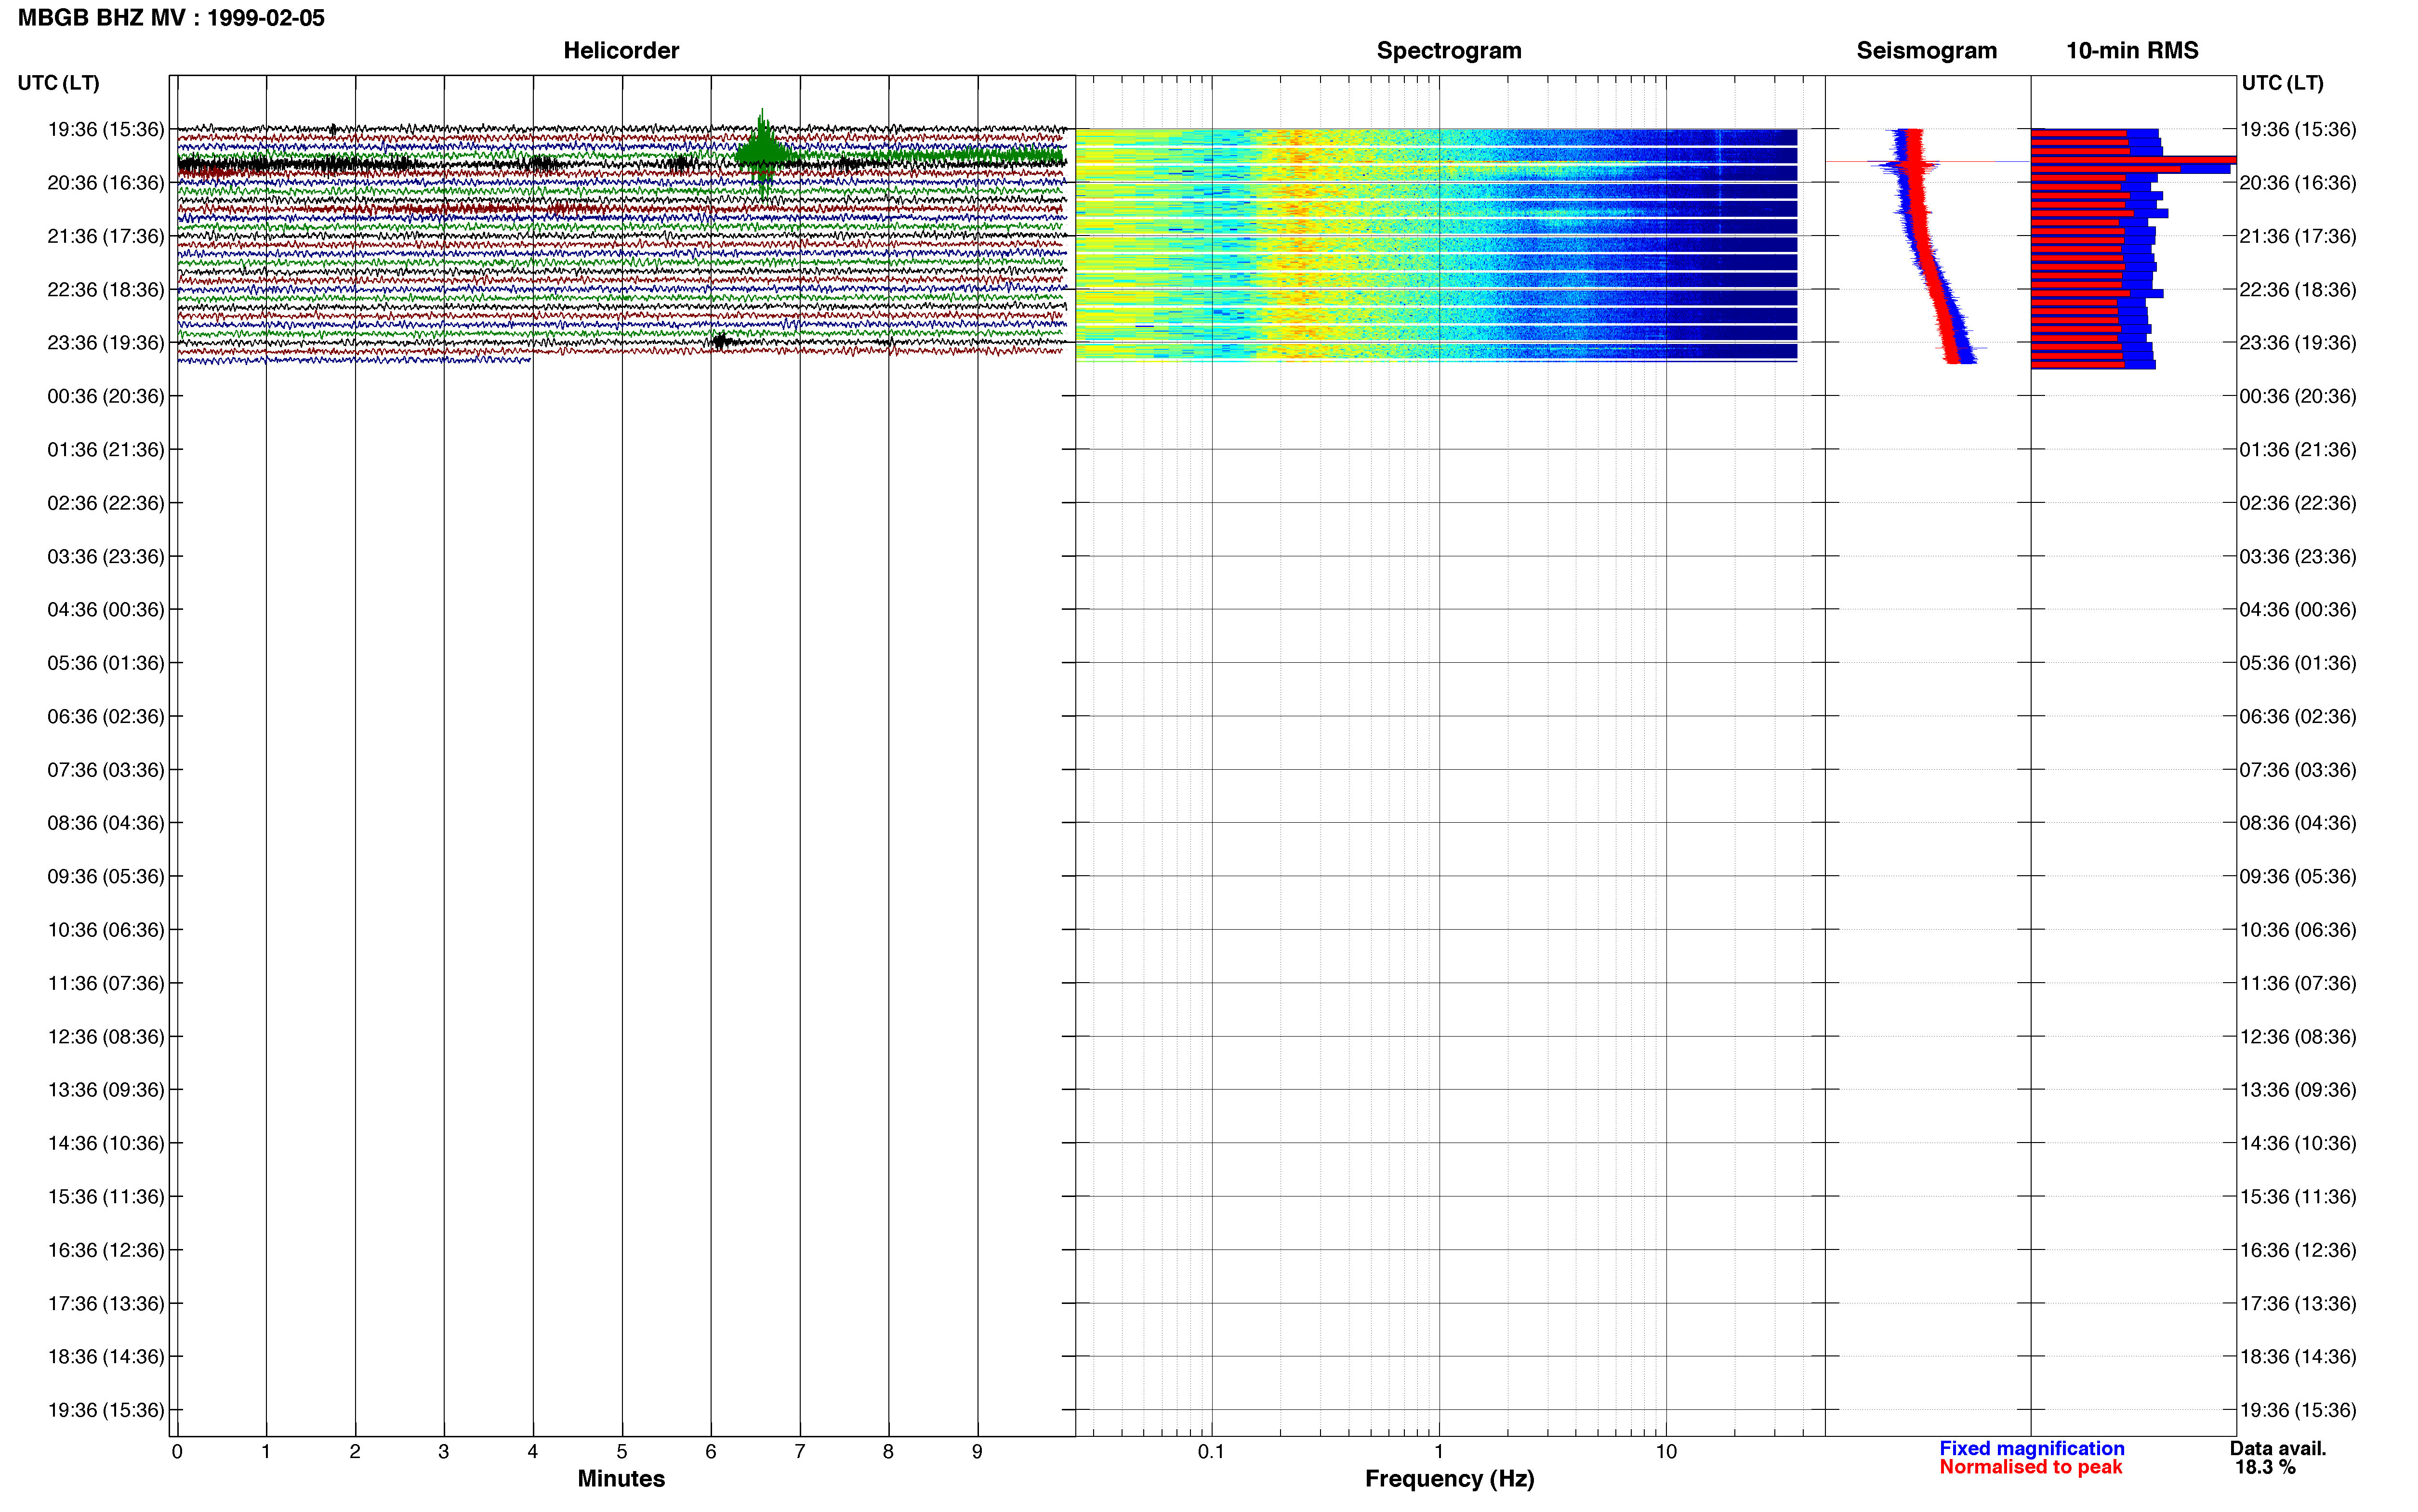The width and height of the screenshot is (2418, 1512).
Task: Click the right-side time label 18:36 (14:36)
Action: tap(2298, 1357)
